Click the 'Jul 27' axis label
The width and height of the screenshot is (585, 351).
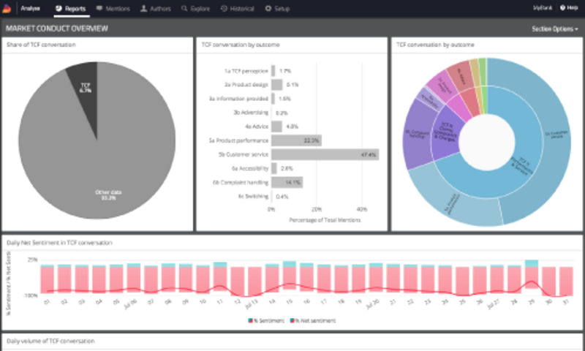pyautogui.click(x=494, y=305)
